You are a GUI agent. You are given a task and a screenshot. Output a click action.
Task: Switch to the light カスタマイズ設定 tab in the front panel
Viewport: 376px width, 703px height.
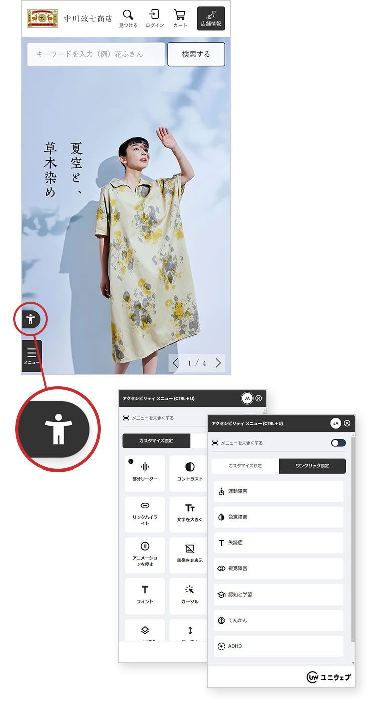(x=245, y=466)
